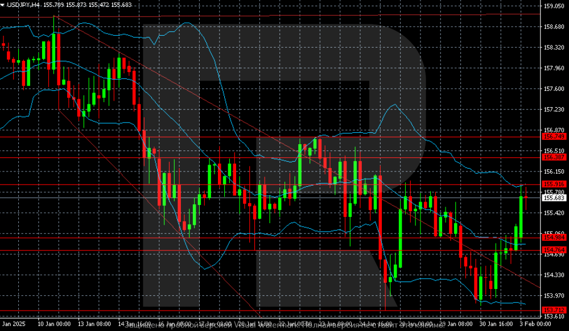Select the red 156.387 price level label
Image resolution: width=569 pixels, height=331 pixels.
pyautogui.click(x=554, y=157)
